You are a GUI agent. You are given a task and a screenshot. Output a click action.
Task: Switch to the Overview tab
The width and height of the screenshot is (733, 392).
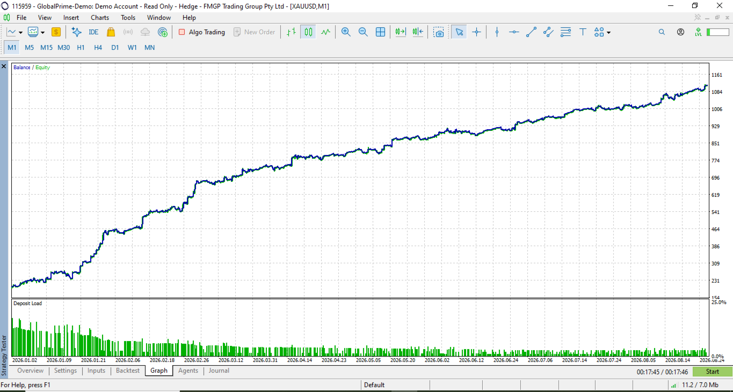pyautogui.click(x=30, y=371)
